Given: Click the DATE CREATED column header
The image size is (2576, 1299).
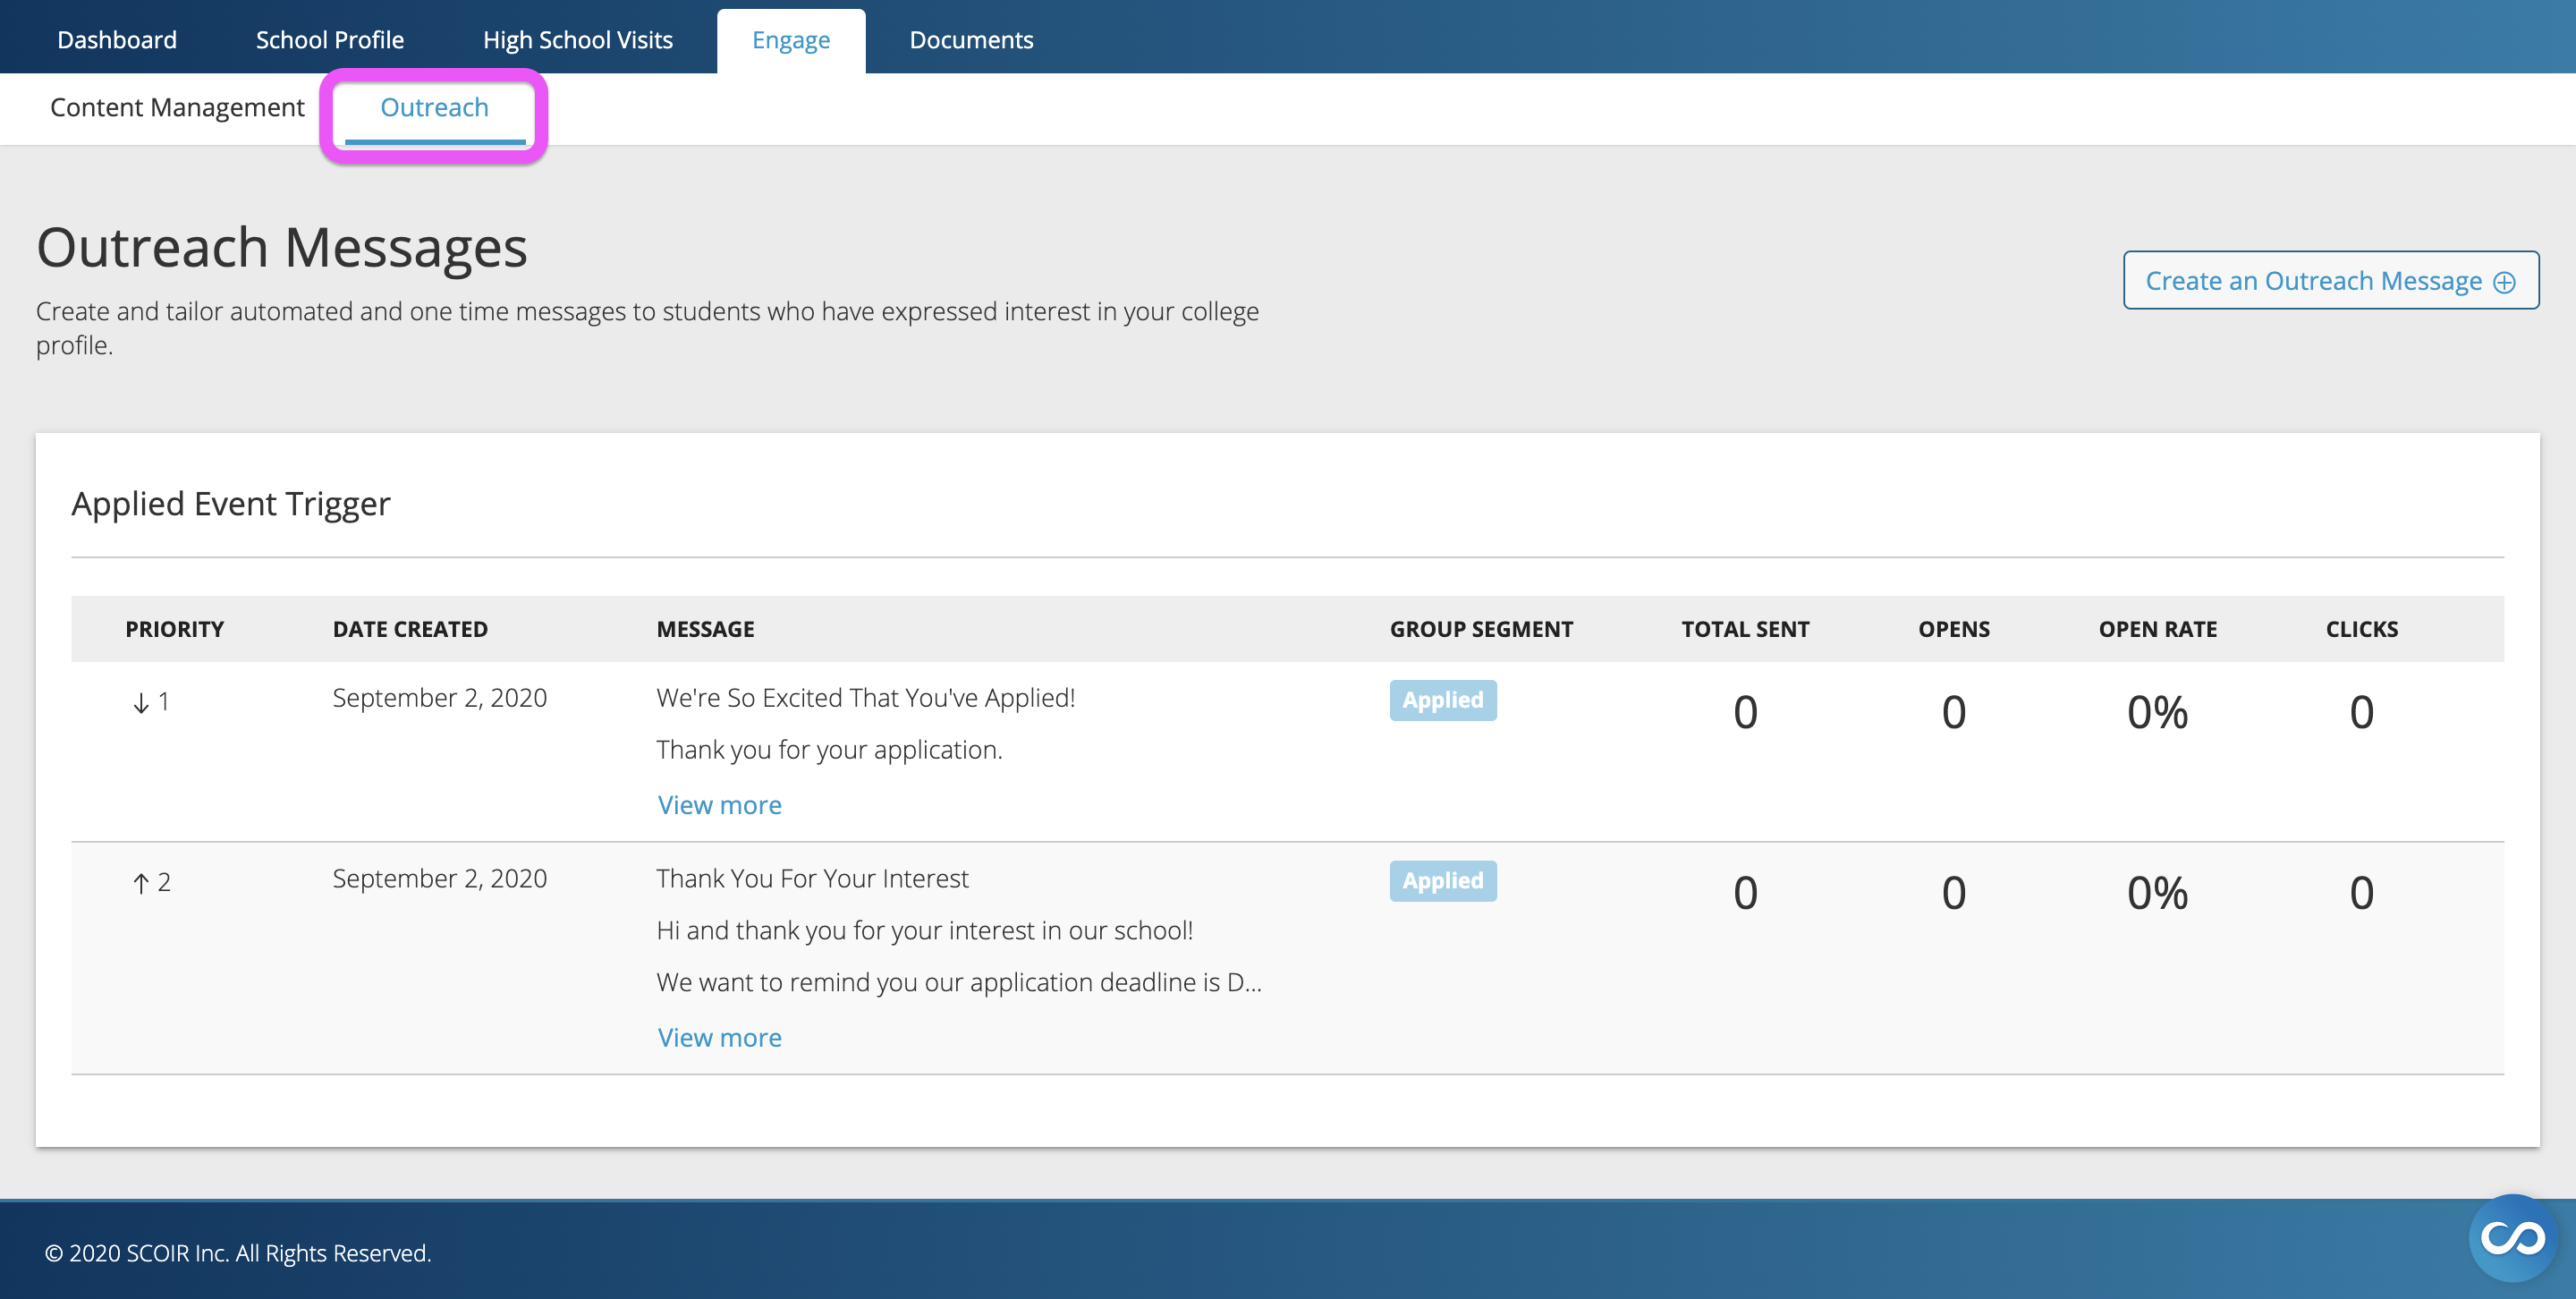Looking at the screenshot, I should 410,629.
